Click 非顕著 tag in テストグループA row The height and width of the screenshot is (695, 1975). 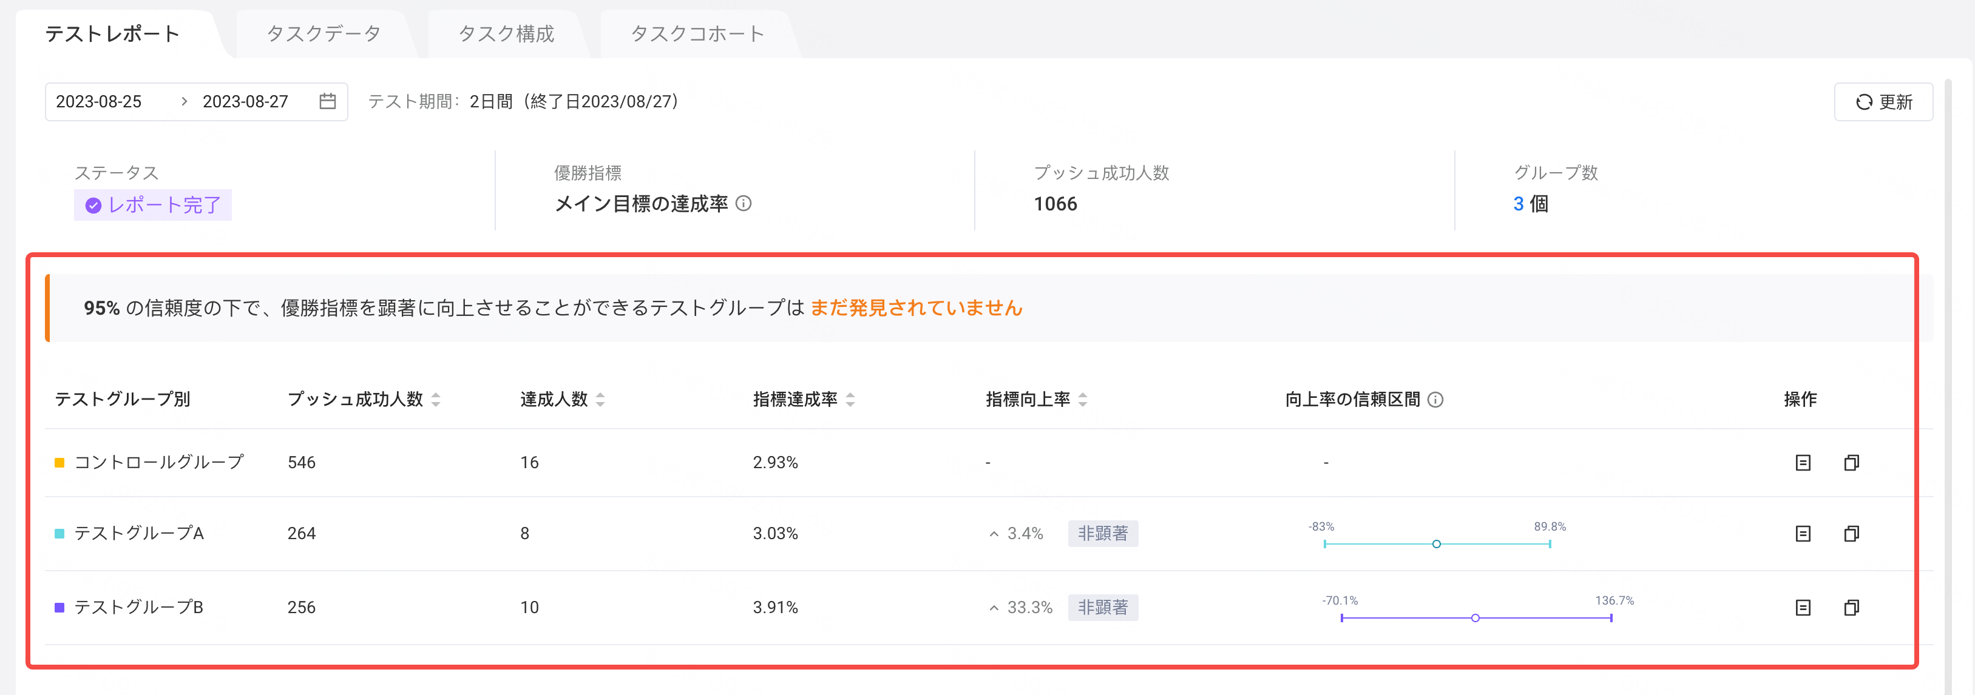[1102, 533]
